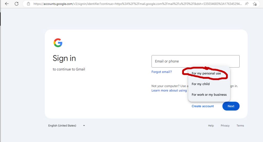The image size is (263, 142).
Task: Open the Learn more about using link
Action: click(x=169, y=90)
